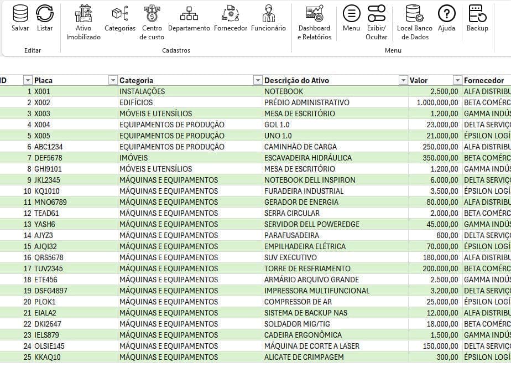Select the SERVIDOR DELL POWEREDGE cell
Screen dimensions: 511x367
pos(336,224)
